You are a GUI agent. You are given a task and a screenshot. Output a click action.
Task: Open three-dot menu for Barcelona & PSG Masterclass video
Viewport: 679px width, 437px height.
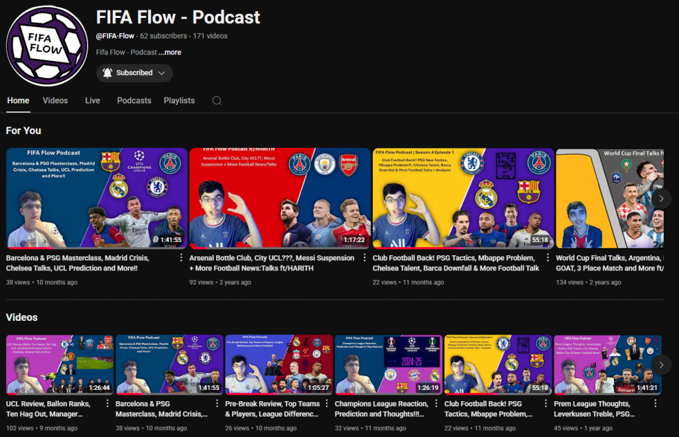181,258
